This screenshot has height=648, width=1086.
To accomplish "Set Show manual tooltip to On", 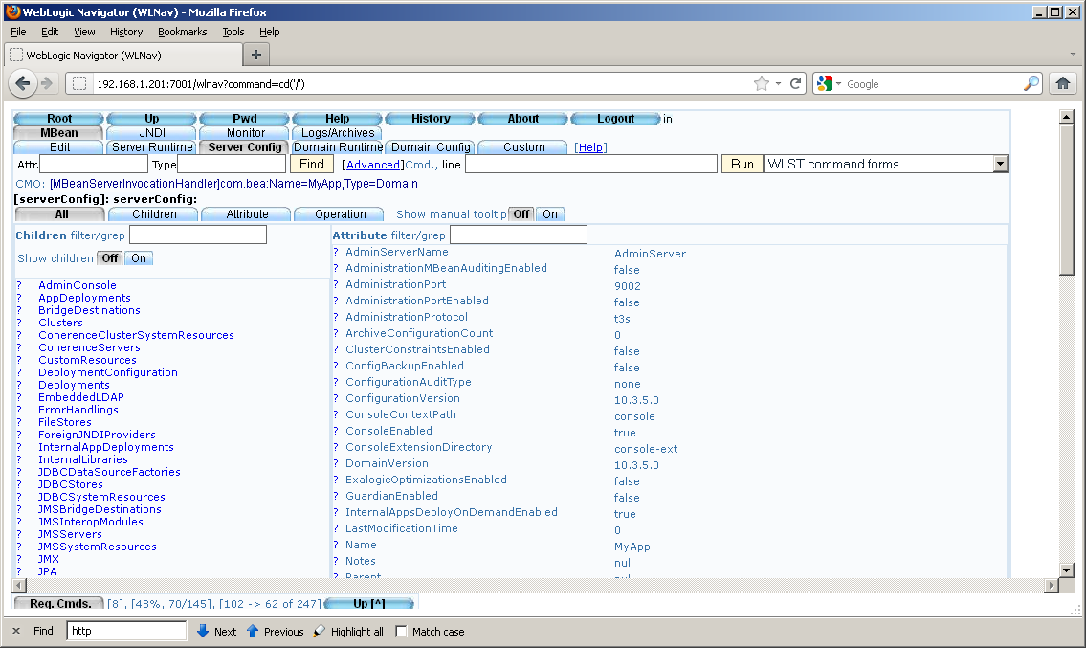I will (x=549, y=213).
